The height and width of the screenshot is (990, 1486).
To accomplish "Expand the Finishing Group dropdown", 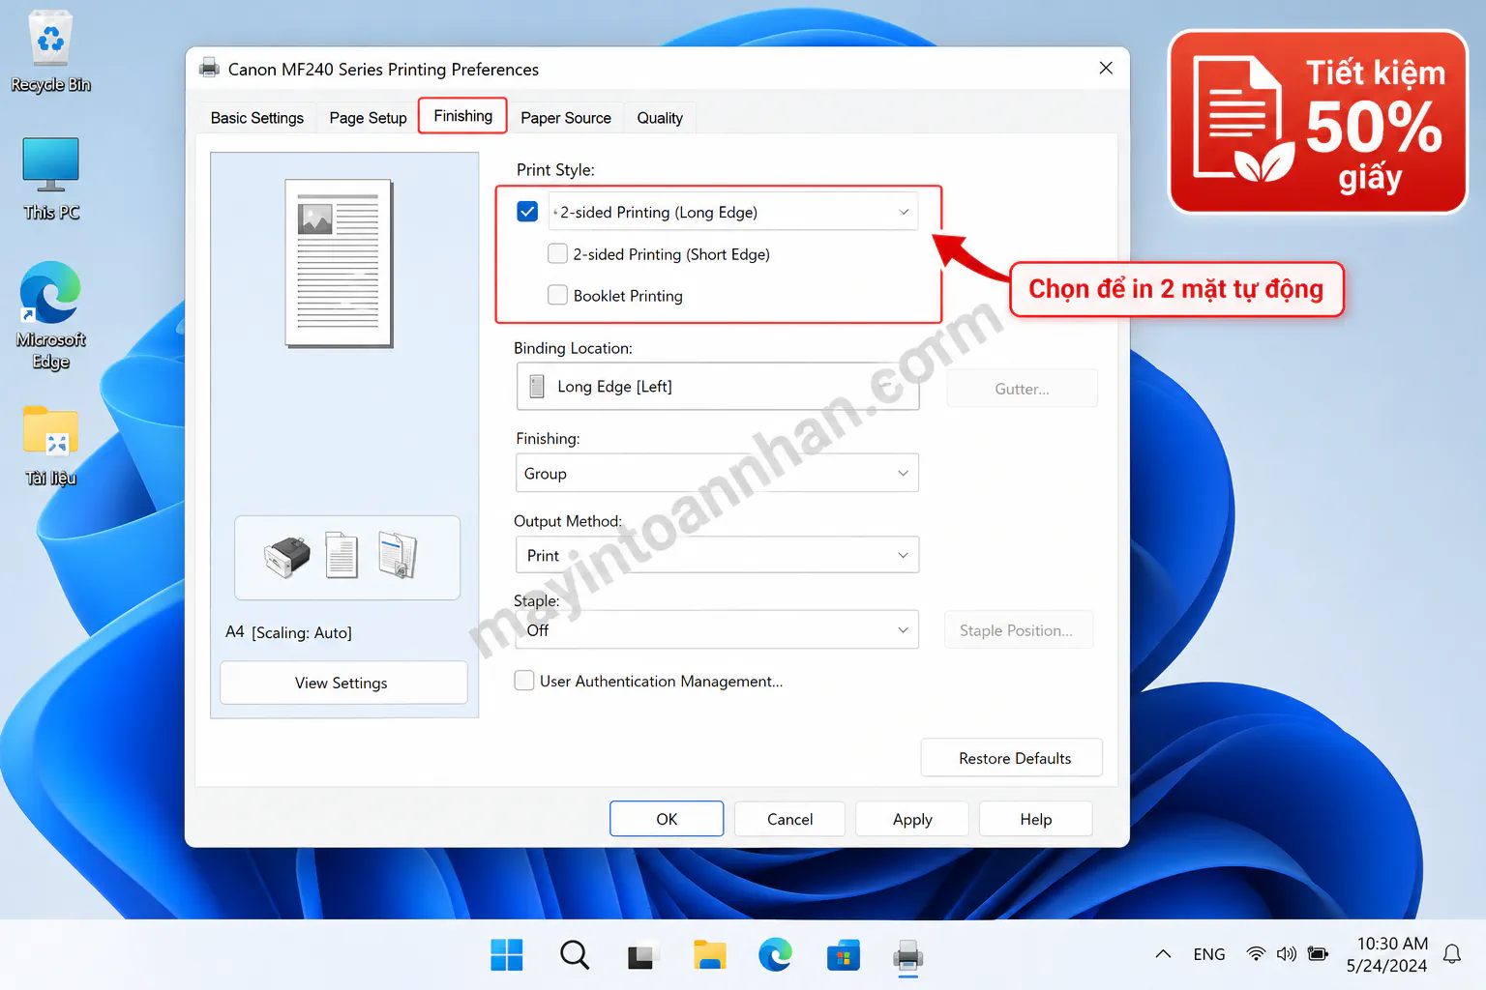I will click(x=717, y=474).
